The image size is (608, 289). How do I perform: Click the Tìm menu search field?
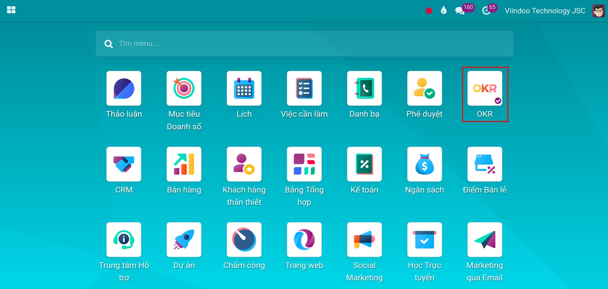click(304, 44)
